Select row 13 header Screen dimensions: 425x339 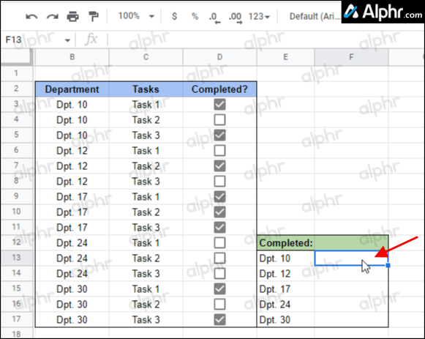click(x=16, y=258)
